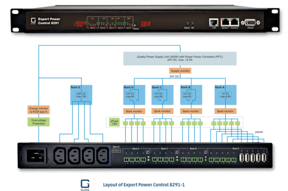
Task: Click the Quality Power Supply Unit box
Action: click(x=180, y=58)
